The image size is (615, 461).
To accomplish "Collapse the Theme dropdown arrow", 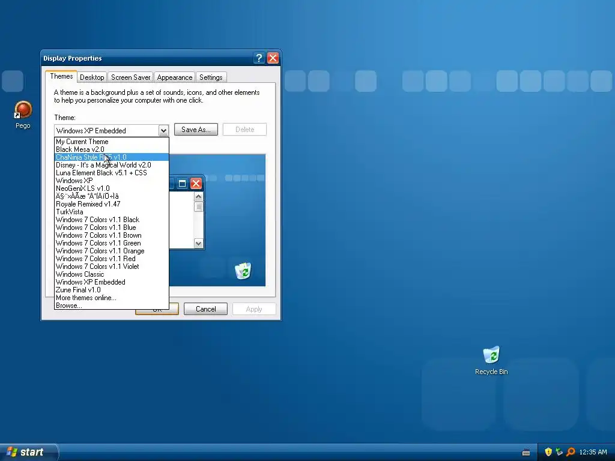I will click(163, 130).
